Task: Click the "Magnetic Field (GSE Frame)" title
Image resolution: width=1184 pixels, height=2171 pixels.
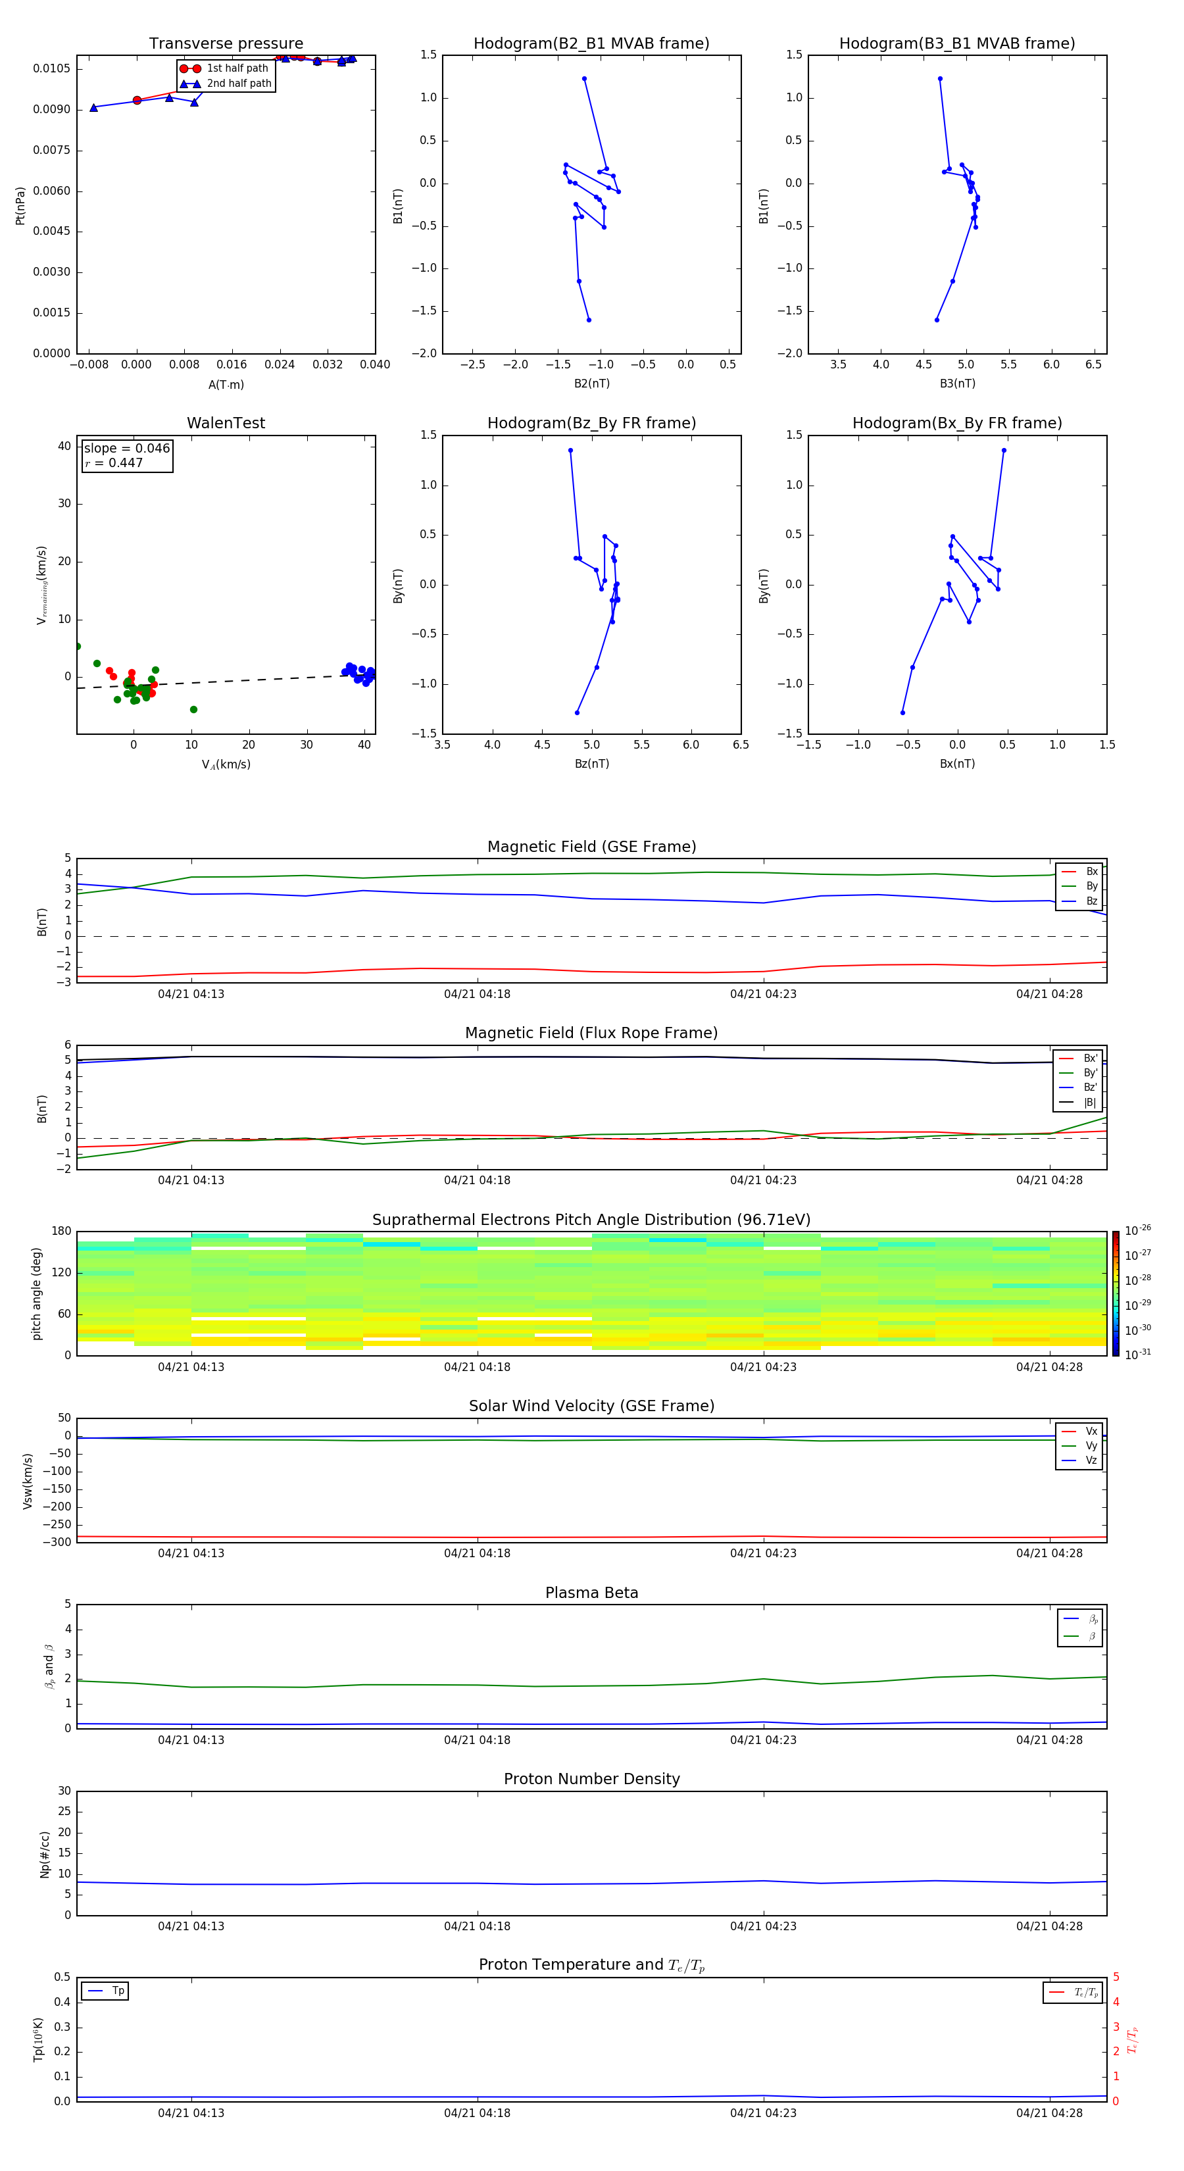Action: click(591, 847)
